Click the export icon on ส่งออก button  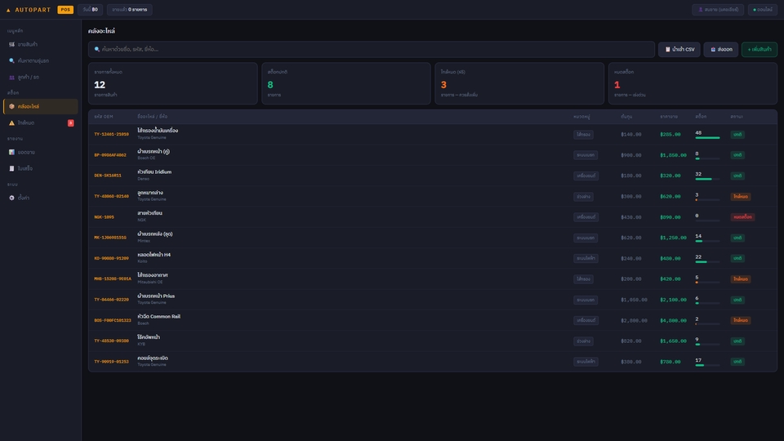[x=713, y=50]
